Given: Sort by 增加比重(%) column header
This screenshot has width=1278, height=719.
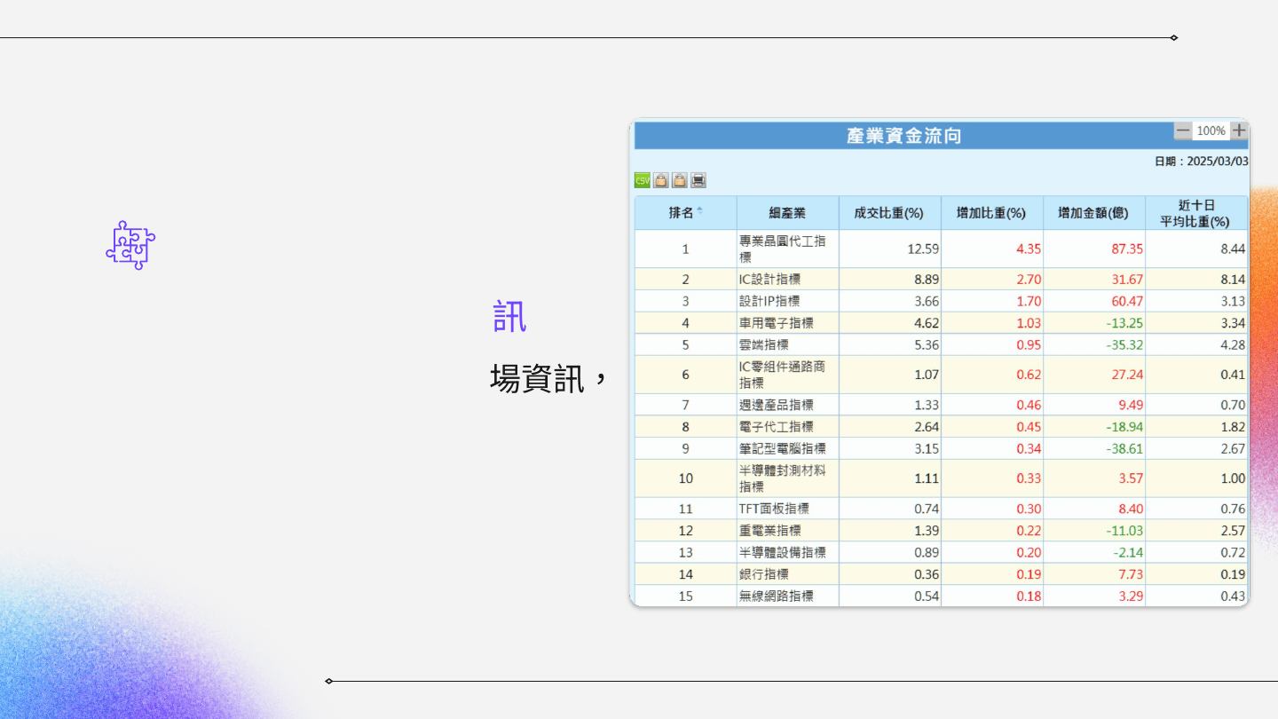Looking at the screenshot, I should click(991, 213).
